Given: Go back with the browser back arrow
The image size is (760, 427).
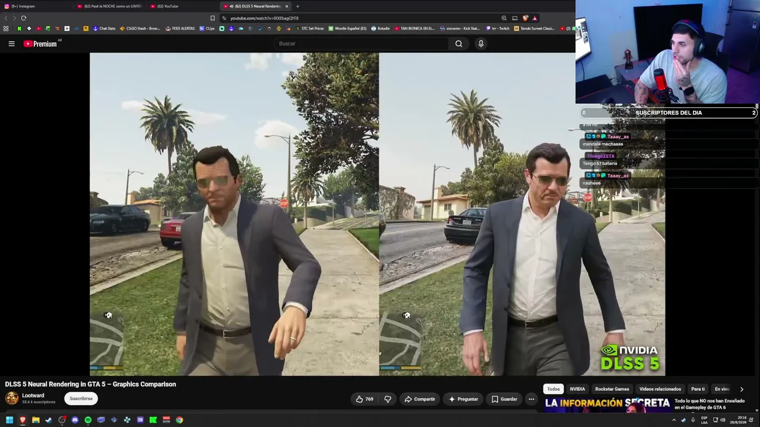Looking at the screenshot, I should [x=7, y=18].
